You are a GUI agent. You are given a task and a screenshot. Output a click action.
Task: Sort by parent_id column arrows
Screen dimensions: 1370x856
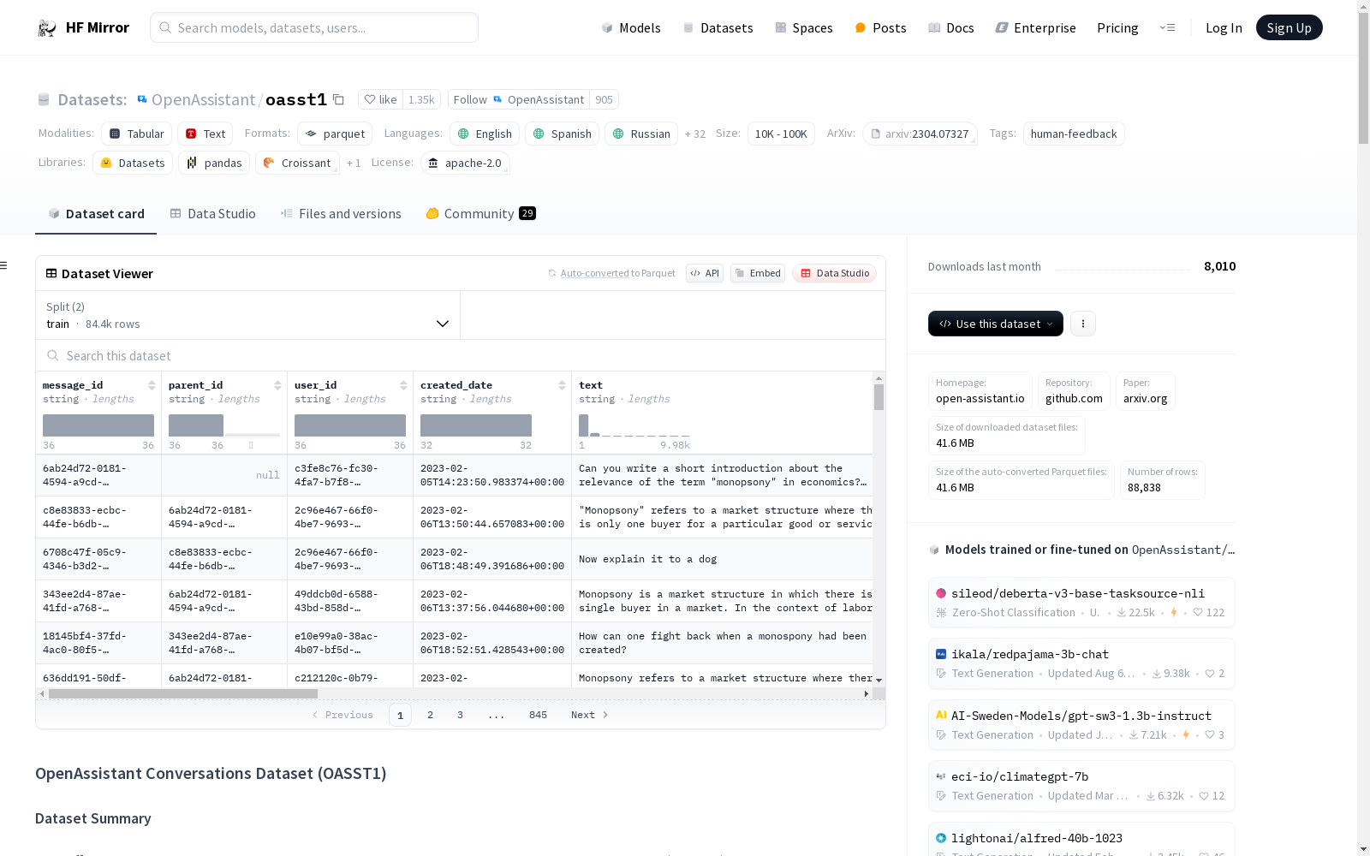click(277, 385)
